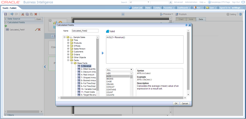Click the red Delete X in toolbar
This screenshot has width=246, height=119.
36,14
